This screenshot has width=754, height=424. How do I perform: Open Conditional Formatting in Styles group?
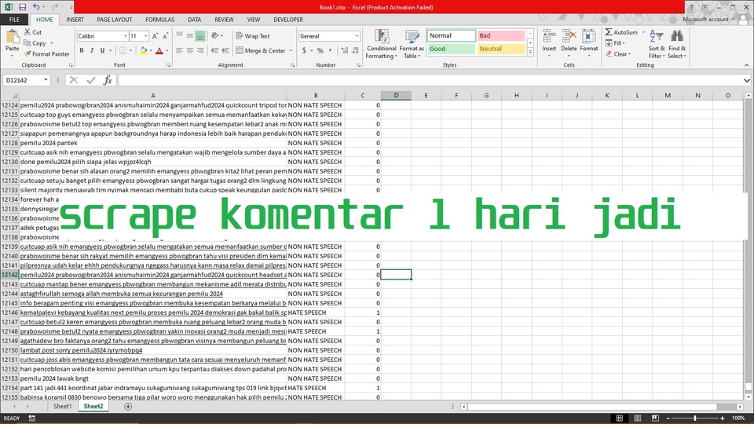[x=382, y=43]
